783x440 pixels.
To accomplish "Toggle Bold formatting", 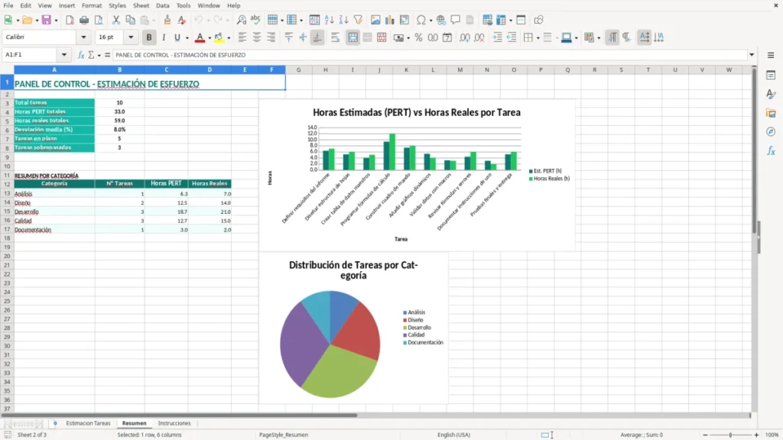I will (x=149, y=37).
